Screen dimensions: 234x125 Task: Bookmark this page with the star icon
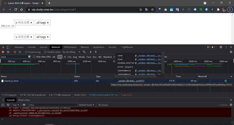pyautogui.click(x=152, y=9)
